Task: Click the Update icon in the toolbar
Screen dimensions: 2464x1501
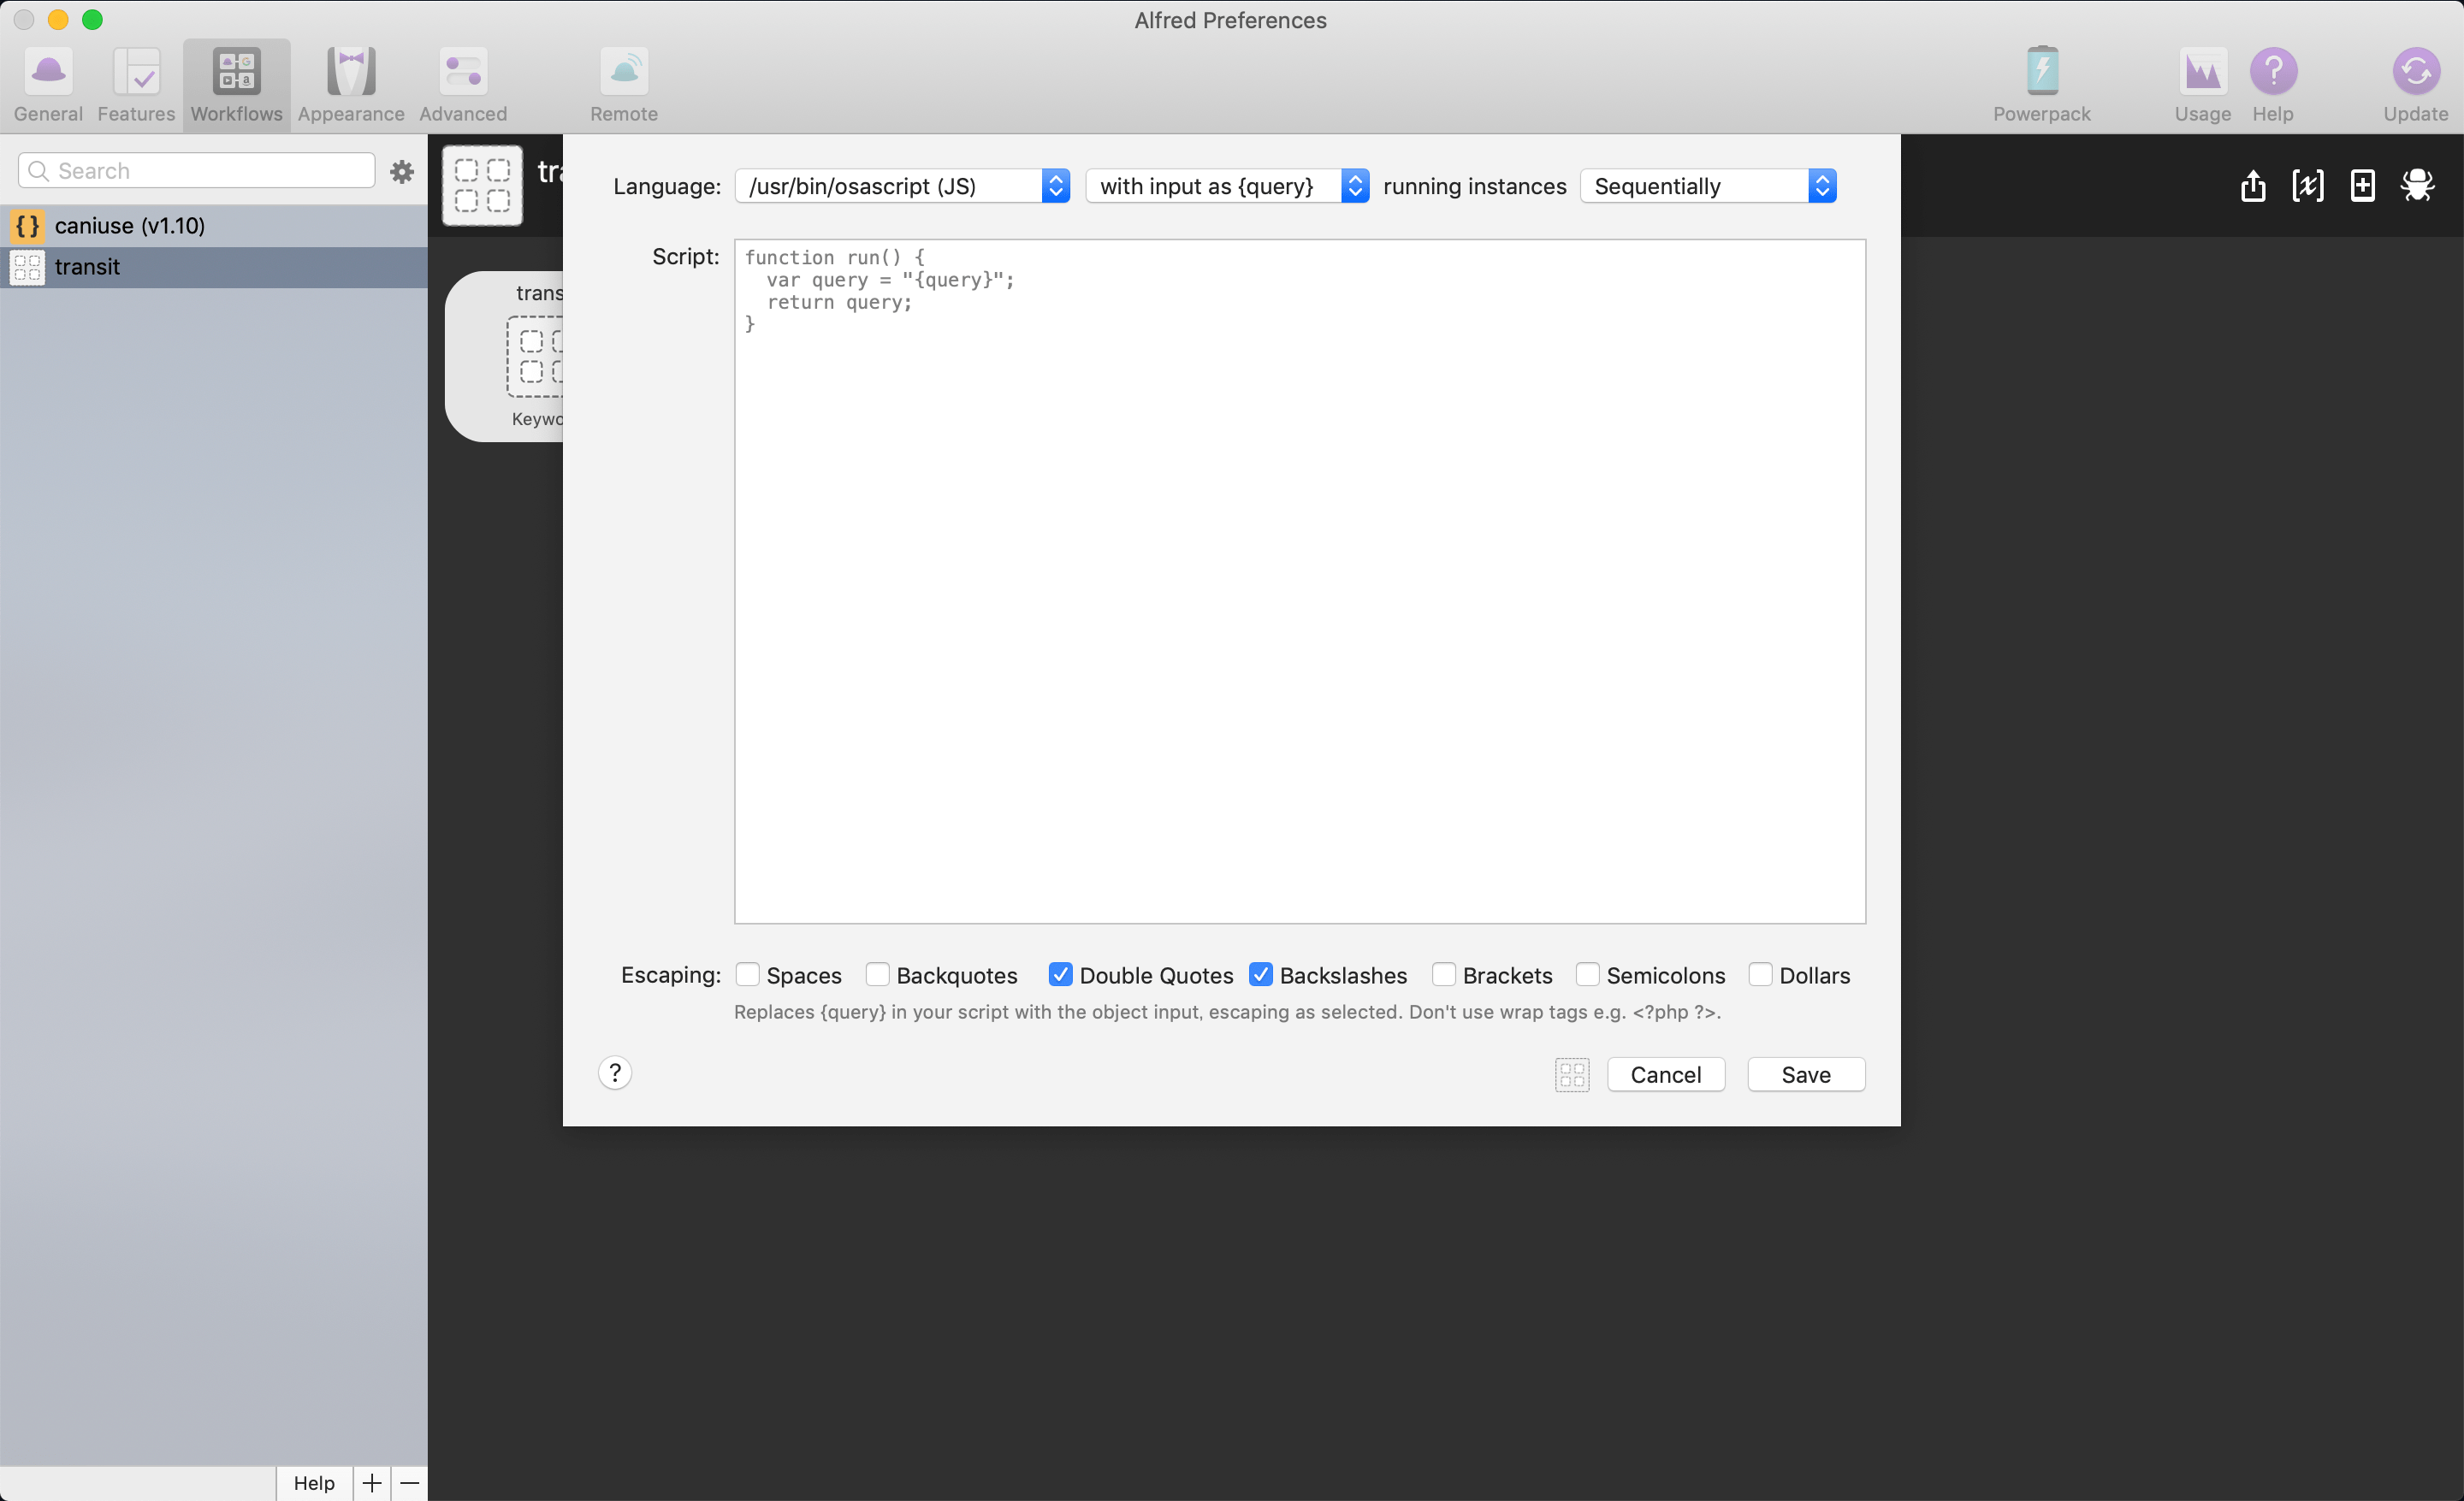Action: [x=2415, y=84]
